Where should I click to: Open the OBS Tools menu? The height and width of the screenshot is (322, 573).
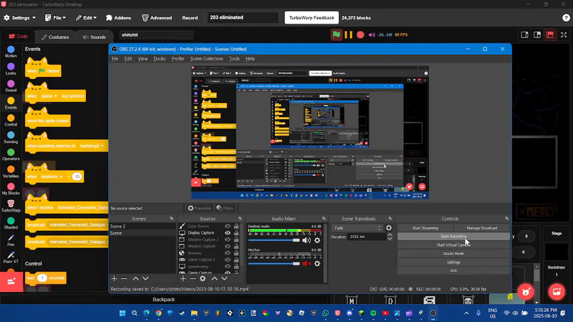click(x=234, y=59)
